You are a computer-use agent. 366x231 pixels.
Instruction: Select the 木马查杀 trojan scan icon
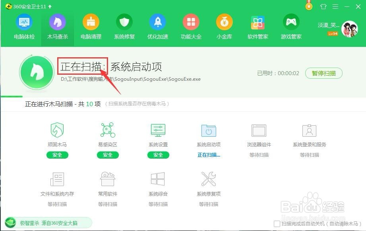point(57,22)
